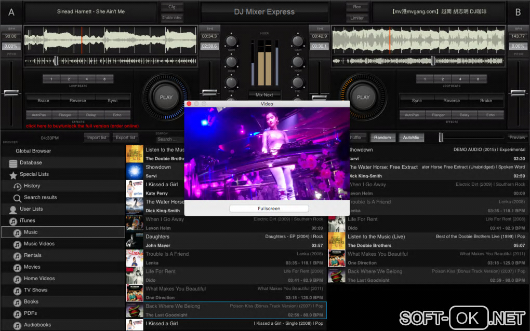Viewport: 530px width, 331px height.
Task: Toggle deck A Flanger effect
Action: tap(65, 115)
